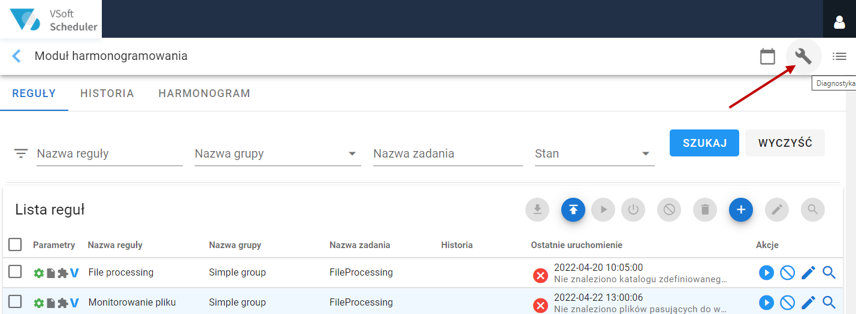Run the File processing rule
The height and width of the screenshot is (314, 856).
(766, 273)
